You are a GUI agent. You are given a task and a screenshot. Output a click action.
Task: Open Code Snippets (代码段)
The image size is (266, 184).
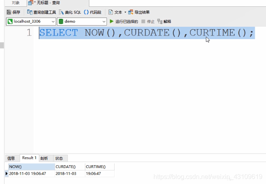point(93,12)
